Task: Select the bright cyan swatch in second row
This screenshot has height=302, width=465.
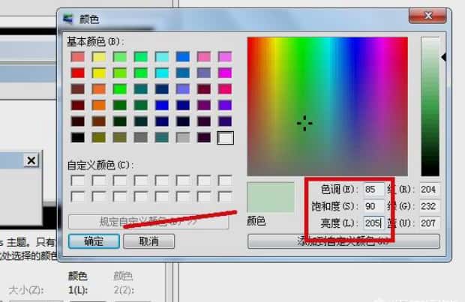Action: (x=162, y=73)
